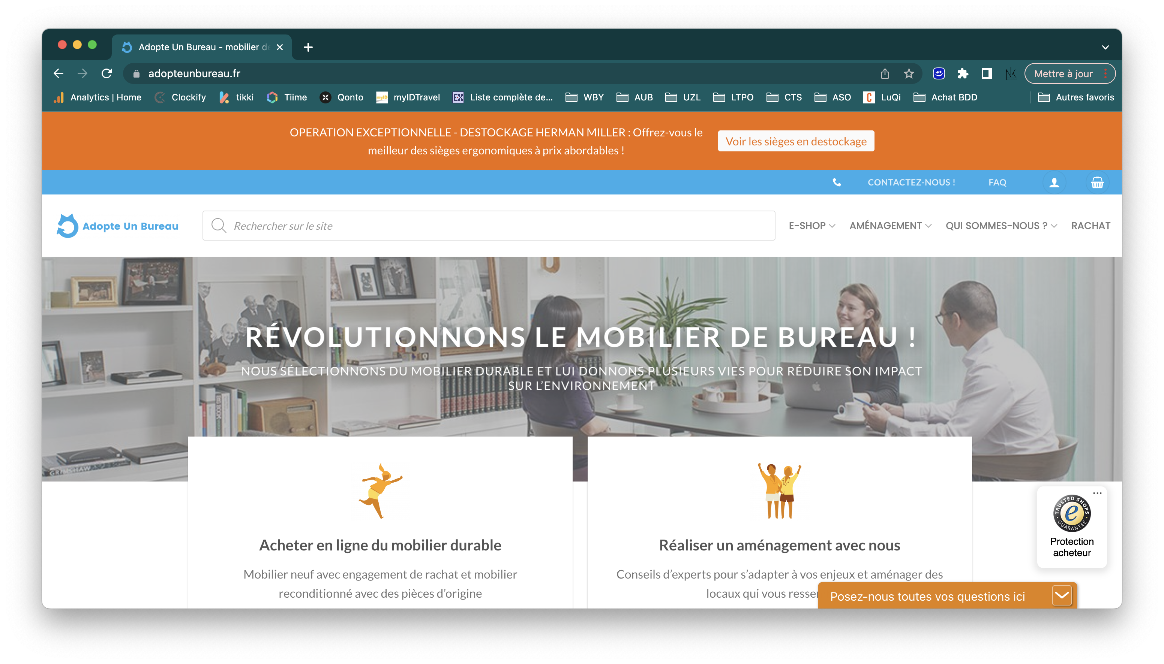Open the Liste complète de... bookmark
The image size is (1164, 664).
point(502,97)
